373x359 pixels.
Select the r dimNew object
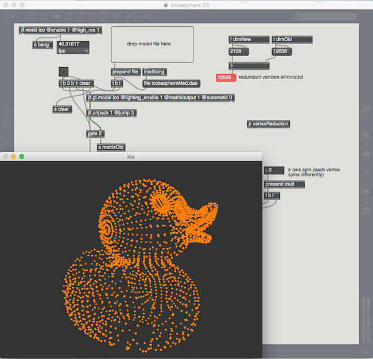point(249,40)
